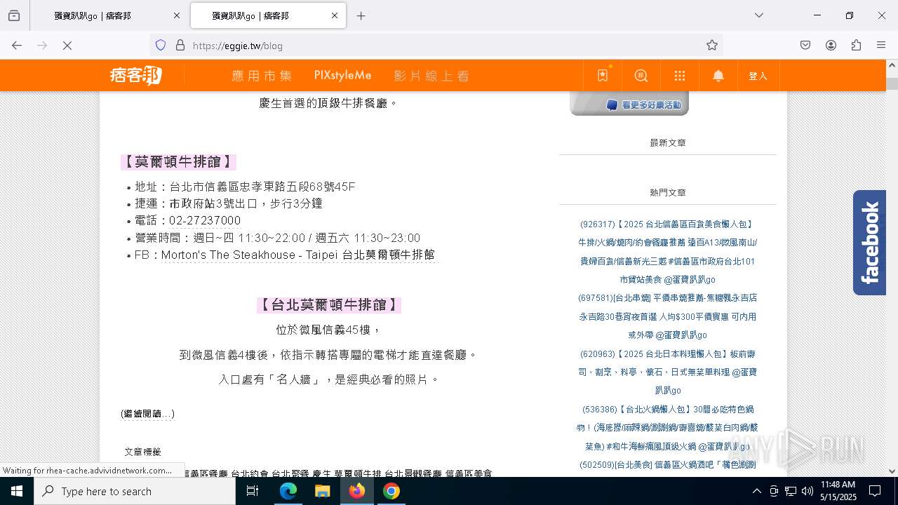This screenshot has height=505, width=898.
Task: Open the Save to Pocket icon
Action: tap(805, 45)
